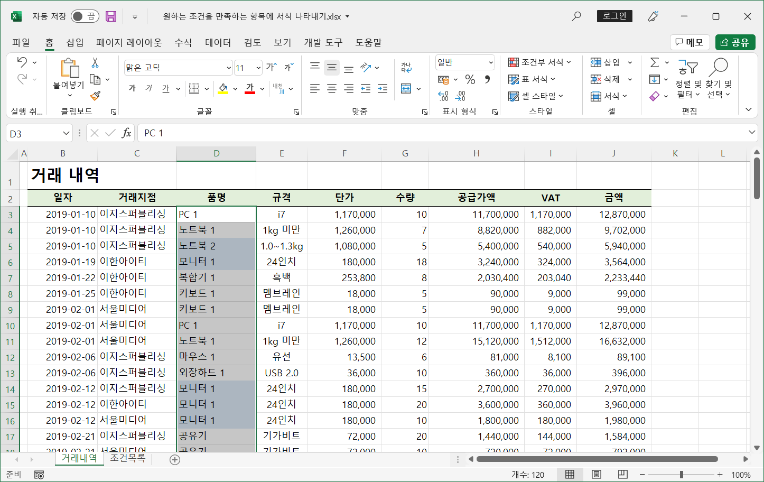Switch to 조건목록 sheet tab

127,458
